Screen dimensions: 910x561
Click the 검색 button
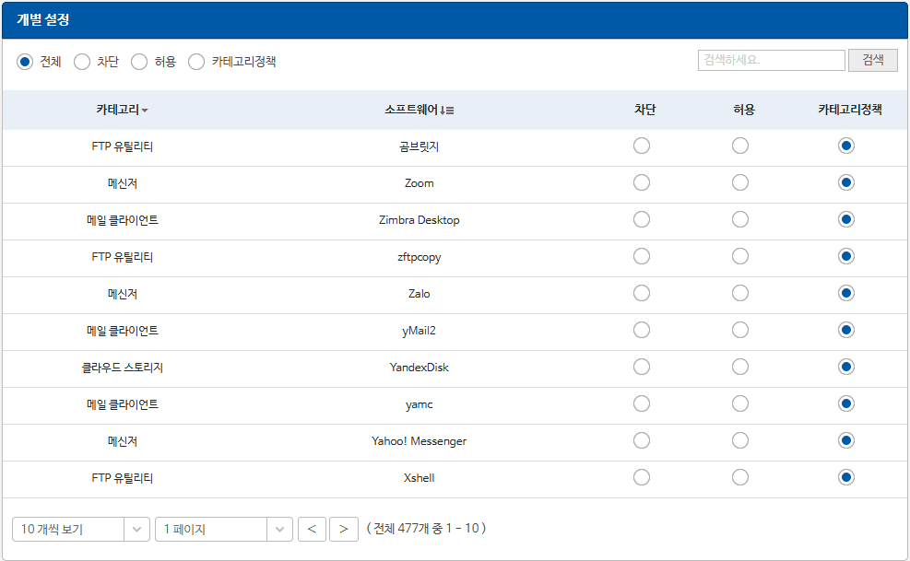[873, 60]
